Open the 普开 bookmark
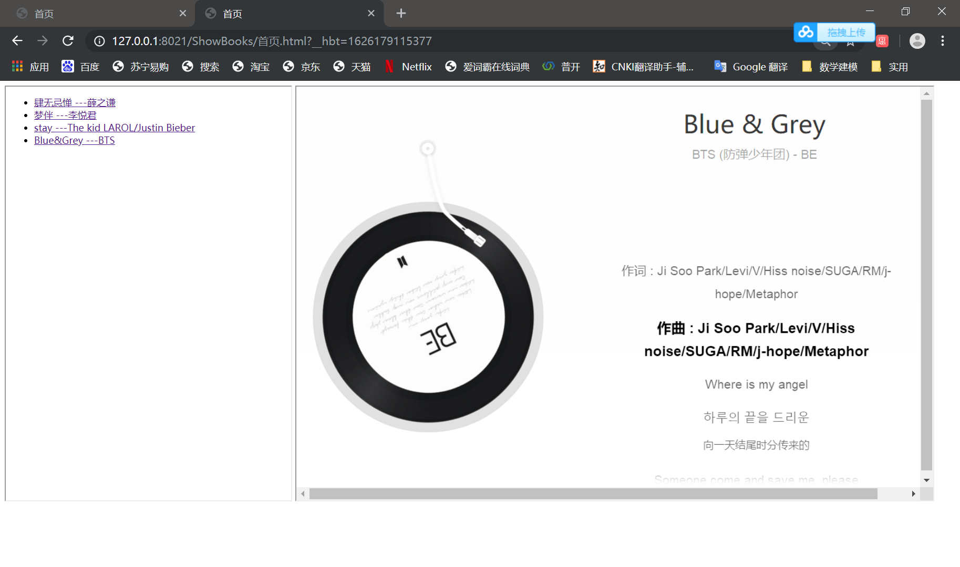Viewport: 960px width, 567px height. (x=561, y=67)
